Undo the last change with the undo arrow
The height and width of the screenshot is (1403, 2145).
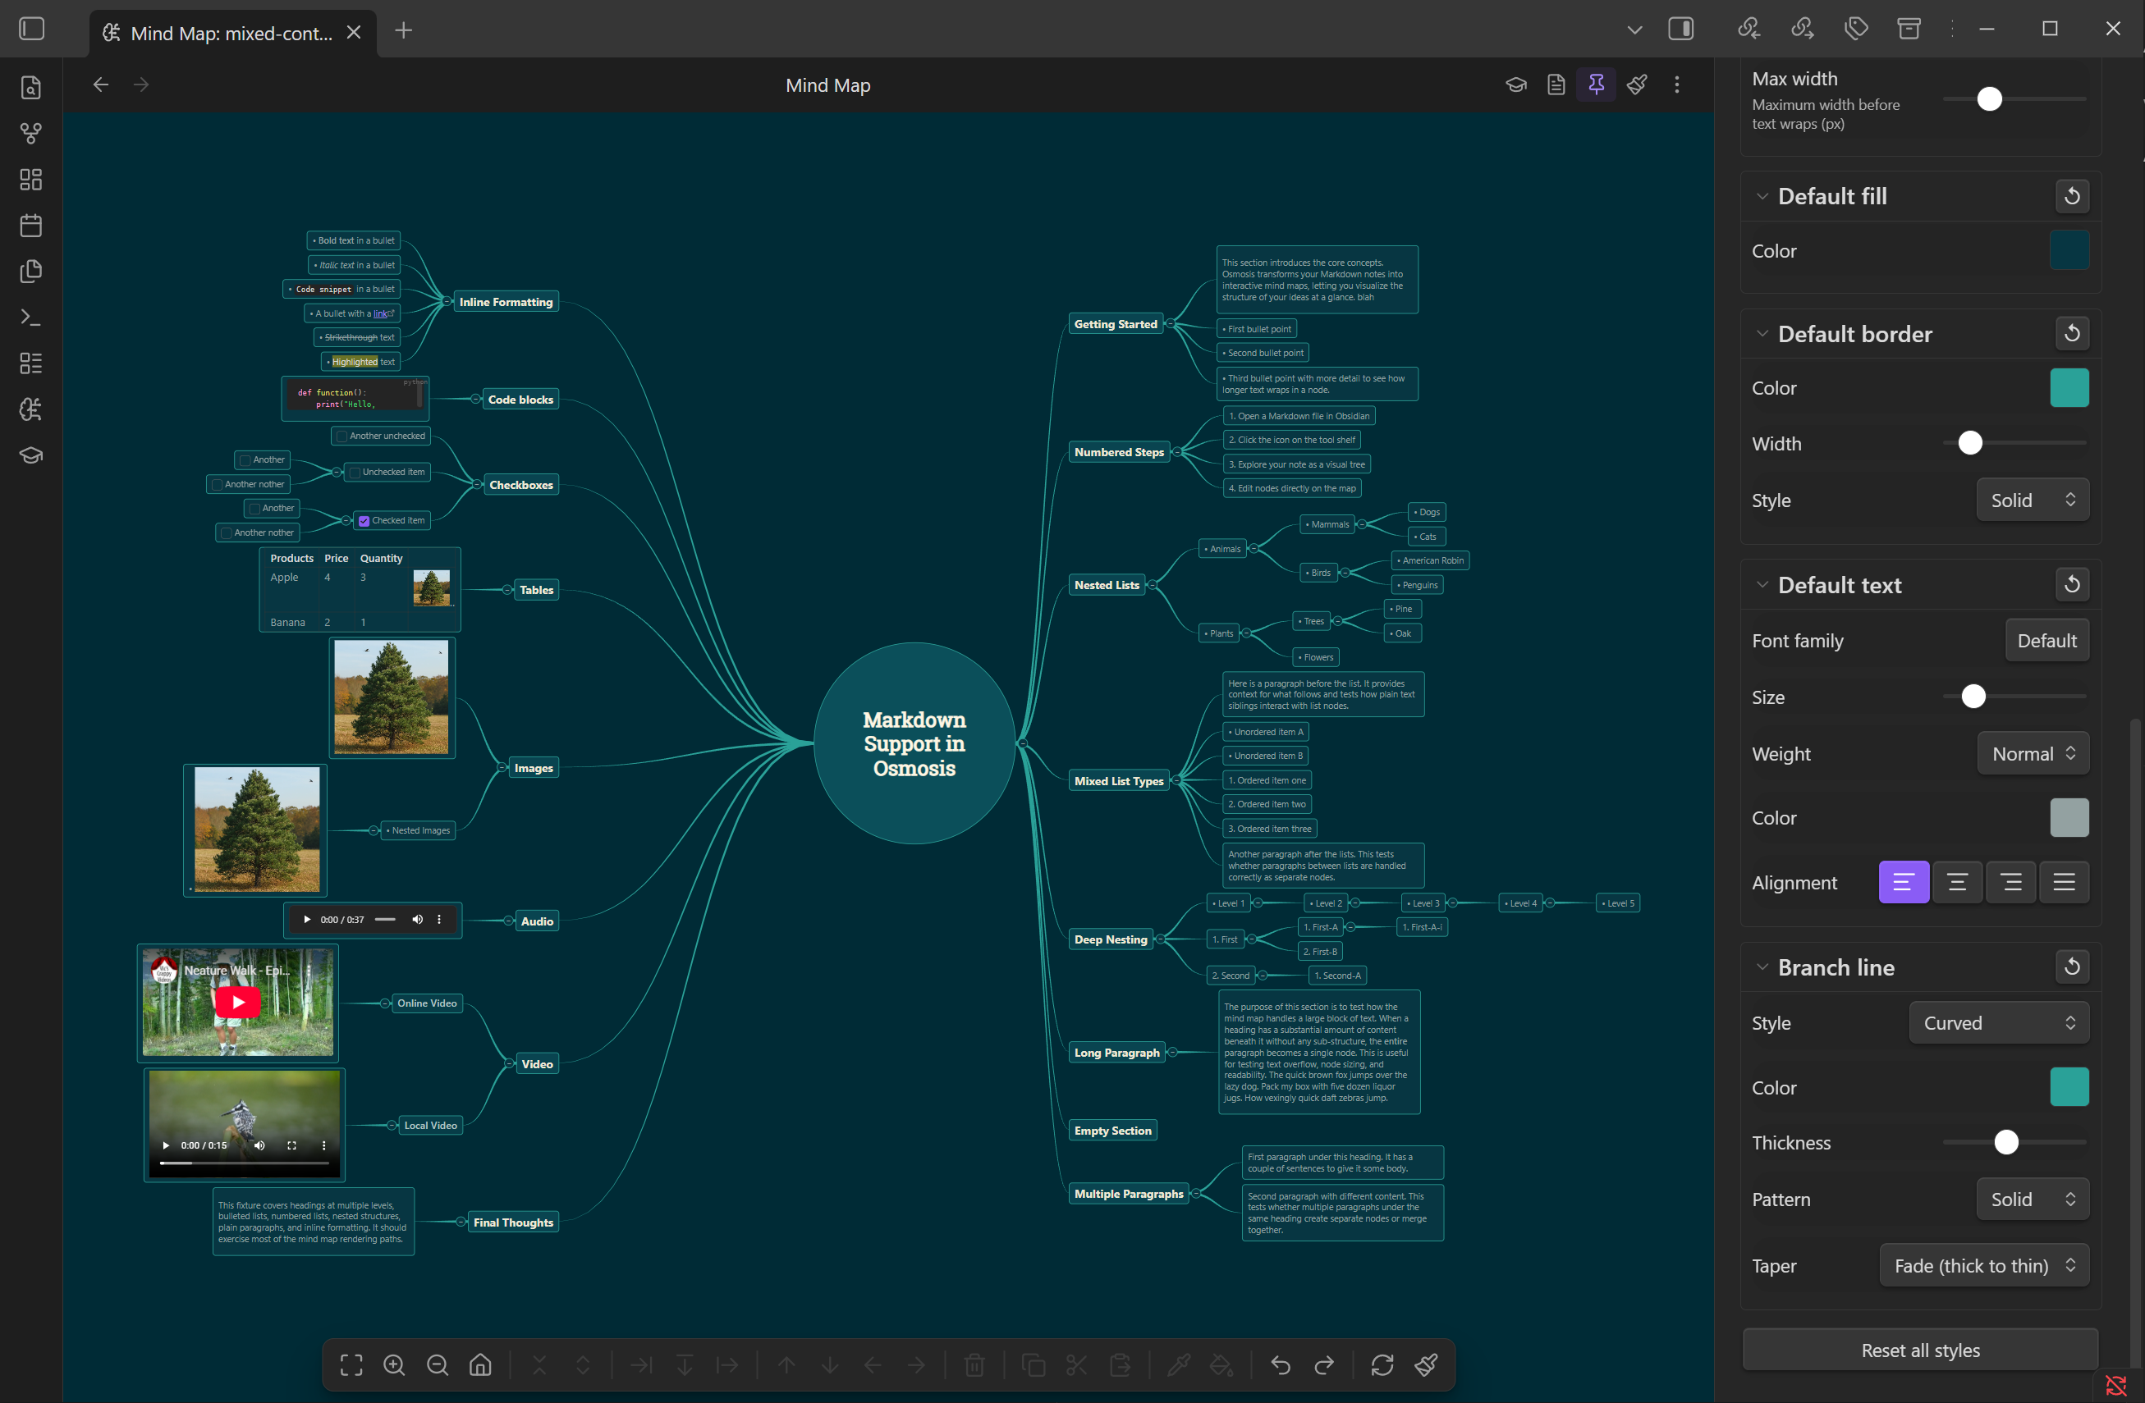(x=1281, y=1364)
